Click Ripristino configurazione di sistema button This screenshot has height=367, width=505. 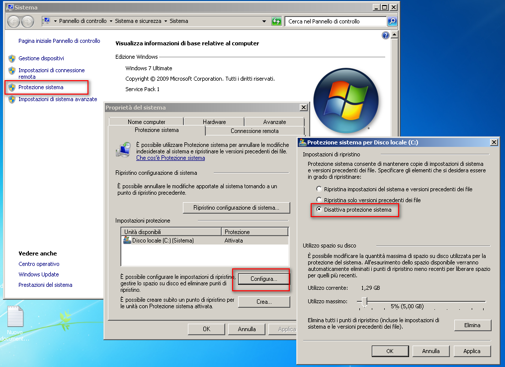click(237, 208)
